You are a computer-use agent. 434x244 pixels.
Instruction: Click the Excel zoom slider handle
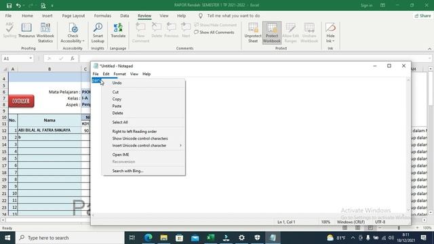click(399, 228)
